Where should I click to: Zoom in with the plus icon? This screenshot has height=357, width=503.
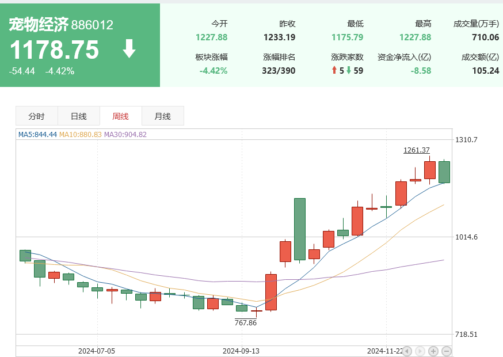click(433, 351)
